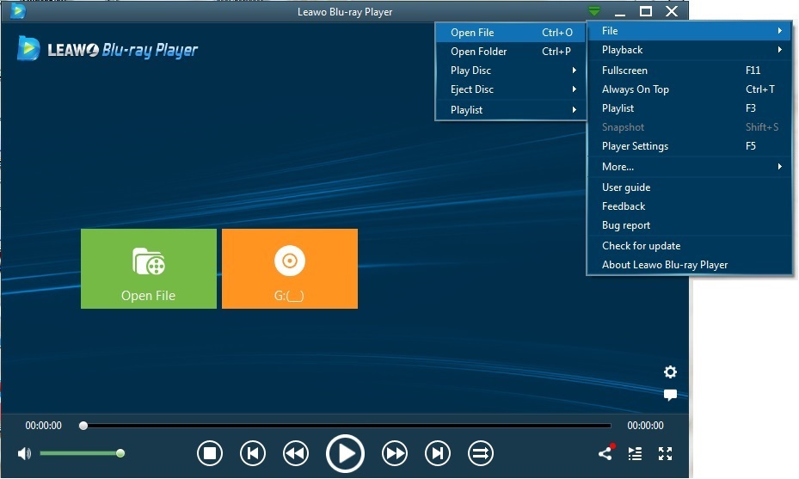Select Open Folder from File submenu
The image size is (799, 479).
pyautogui.click(x=479, y=52)
